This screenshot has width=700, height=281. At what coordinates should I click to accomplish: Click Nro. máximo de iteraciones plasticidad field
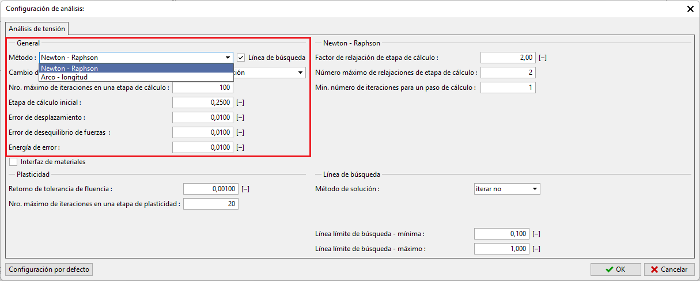[x=210, y=204]
